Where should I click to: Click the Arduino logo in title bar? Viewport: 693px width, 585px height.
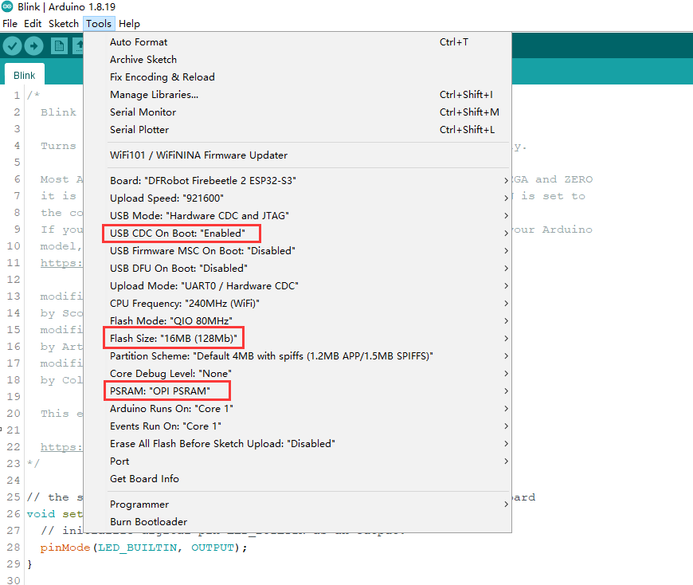(x=7, y=7)
